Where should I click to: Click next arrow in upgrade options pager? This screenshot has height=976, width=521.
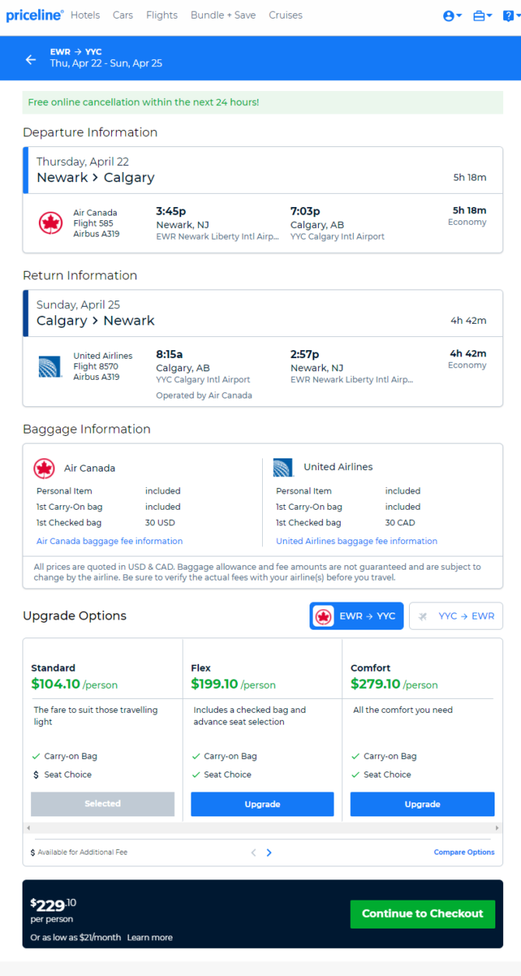[269, 852]
